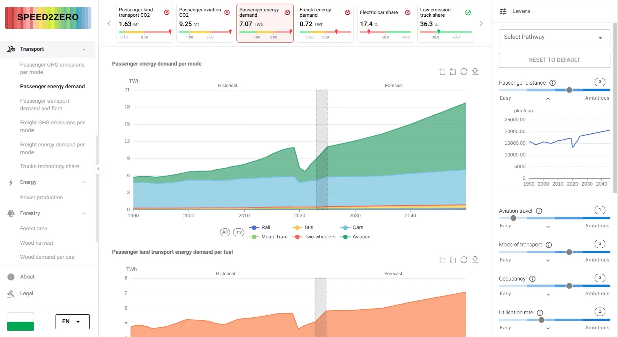Go to Trucks technology share page
Viewport: 618px width, 337px height.
click(49, 166)
